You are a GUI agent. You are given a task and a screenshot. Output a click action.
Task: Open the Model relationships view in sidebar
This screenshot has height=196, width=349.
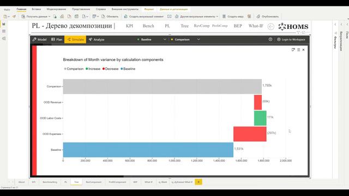4,39
